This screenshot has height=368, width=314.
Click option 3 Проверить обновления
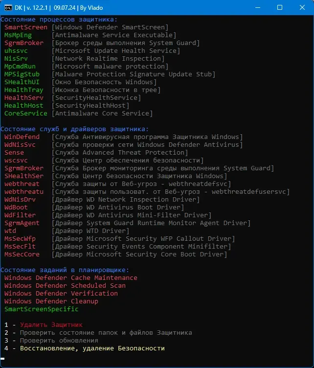[59, 340]
